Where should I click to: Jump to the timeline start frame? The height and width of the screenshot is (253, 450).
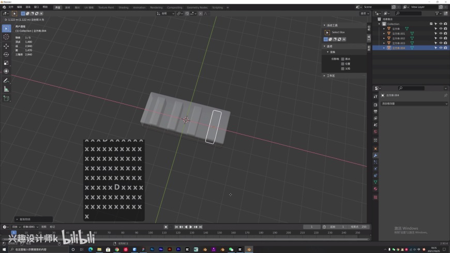[176, 227]
